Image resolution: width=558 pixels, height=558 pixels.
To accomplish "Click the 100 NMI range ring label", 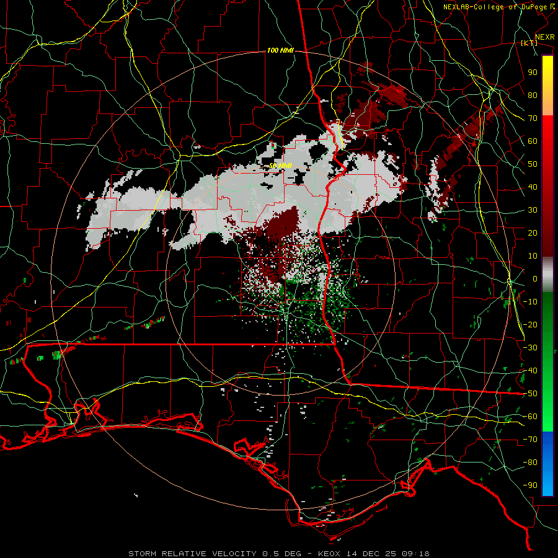I will tap(280, 51).
